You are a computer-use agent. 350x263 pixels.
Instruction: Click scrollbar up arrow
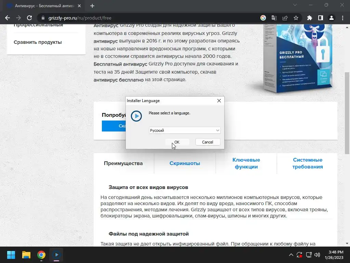347,27
